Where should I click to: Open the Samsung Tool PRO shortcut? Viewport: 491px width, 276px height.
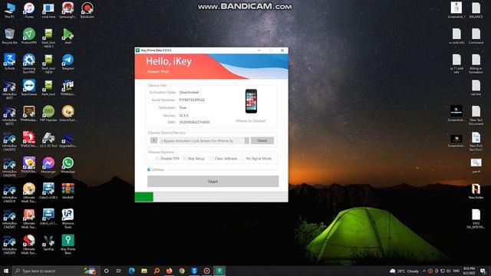[29, 64]
